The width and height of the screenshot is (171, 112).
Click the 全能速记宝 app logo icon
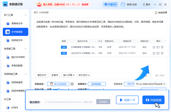[5, 4]
